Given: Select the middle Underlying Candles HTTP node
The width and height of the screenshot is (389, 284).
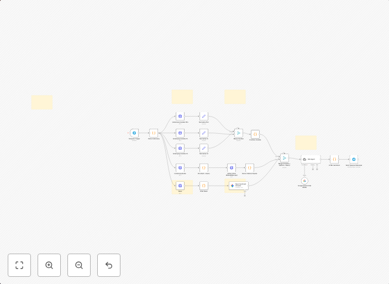Looking at the screenshot, I should [x=180, y=133].
